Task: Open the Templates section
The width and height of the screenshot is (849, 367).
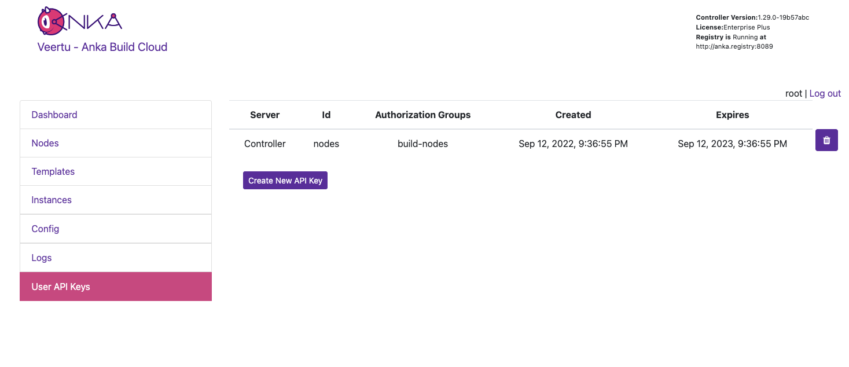Action: coord(53,171)
